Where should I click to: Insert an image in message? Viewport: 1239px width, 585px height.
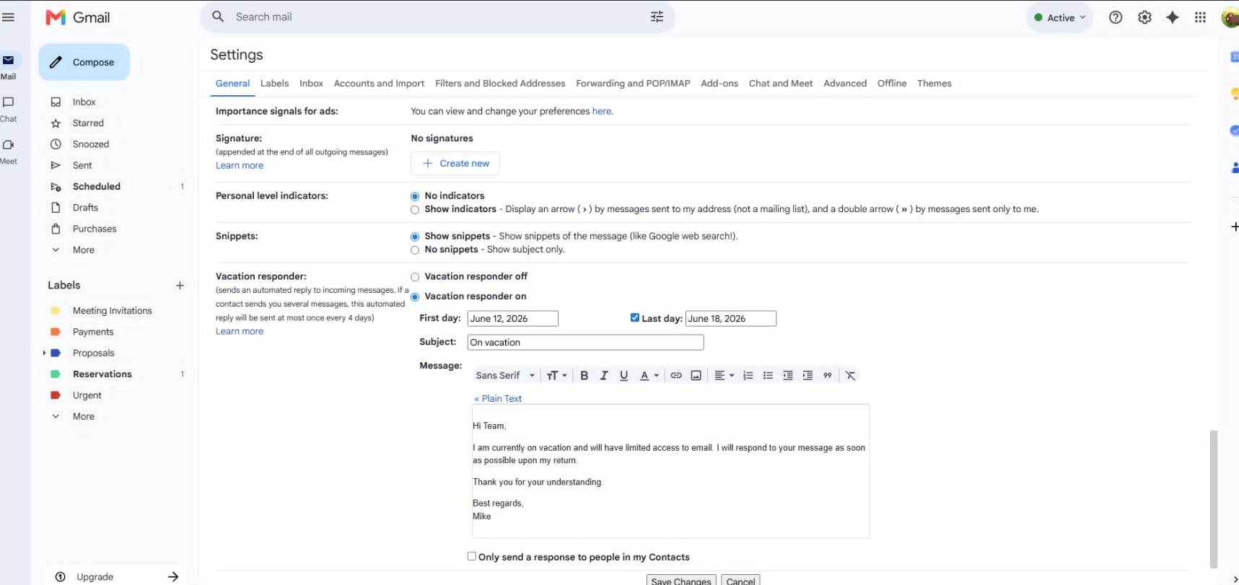pos(696,375)
